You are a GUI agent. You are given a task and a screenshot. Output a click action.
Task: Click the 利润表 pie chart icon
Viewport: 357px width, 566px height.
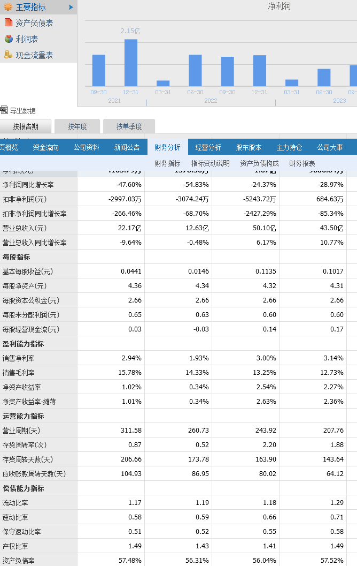pyautogui.click(x=9, y=39)
